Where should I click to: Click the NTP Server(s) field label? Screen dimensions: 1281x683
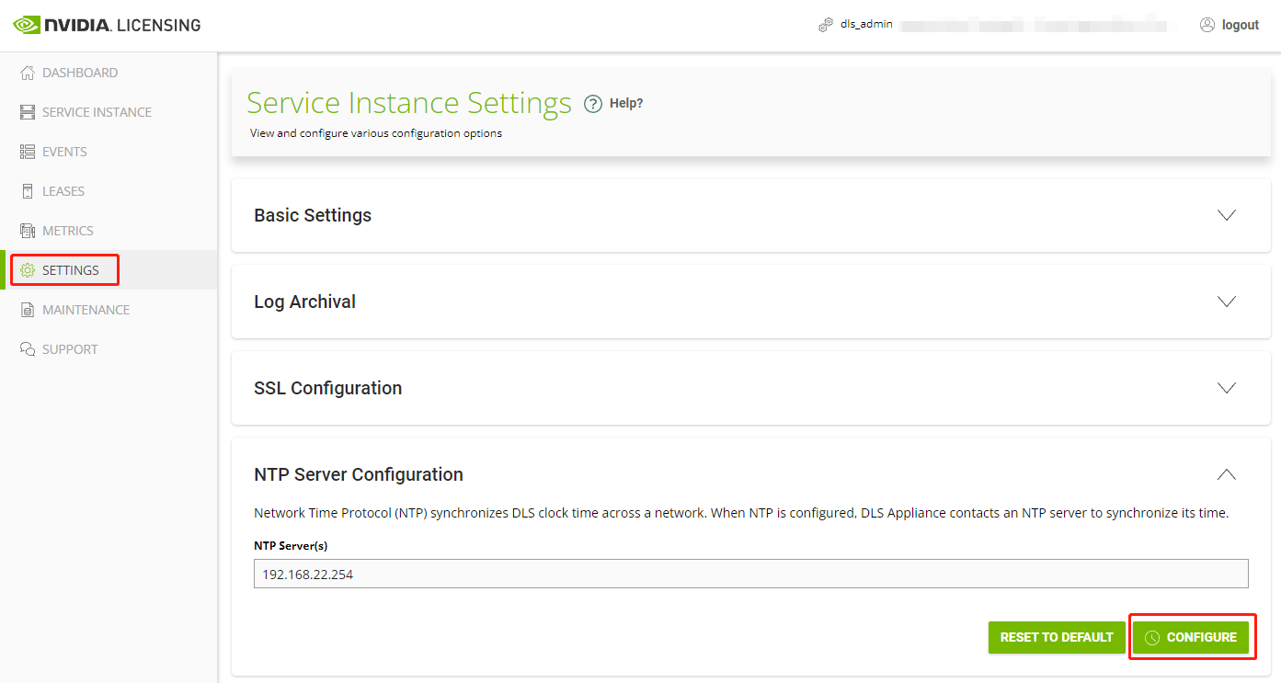(291, 545)
